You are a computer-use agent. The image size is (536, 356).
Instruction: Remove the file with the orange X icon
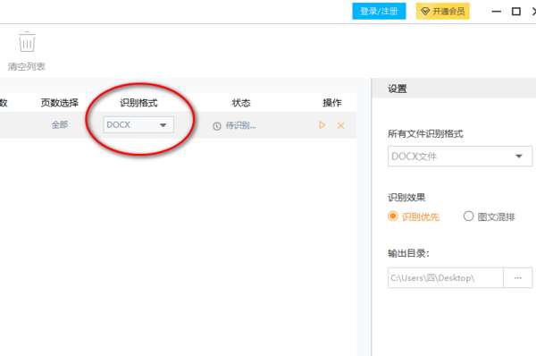340,125
